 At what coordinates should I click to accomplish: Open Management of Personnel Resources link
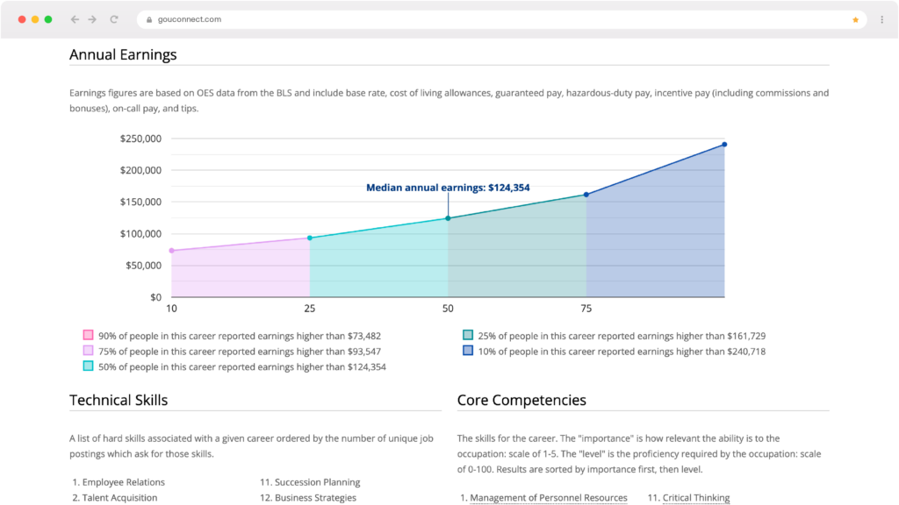click(x=548, y=498)
